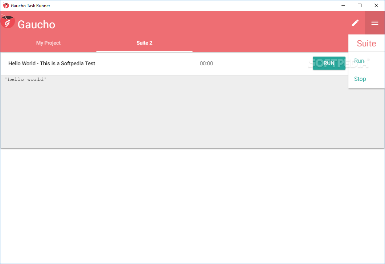
Task: Maximize the Gaucho Task Runner window
Action: click(x=360, y=6)
